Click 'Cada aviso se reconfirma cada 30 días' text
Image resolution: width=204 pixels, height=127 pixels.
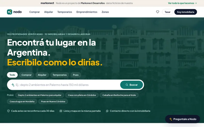[x=33, y=111]
